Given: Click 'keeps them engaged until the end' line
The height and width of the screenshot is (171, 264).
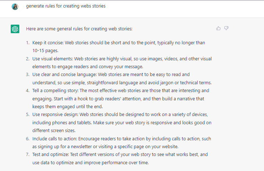Looking at the screenshot, I should click(x=68, y=106).
